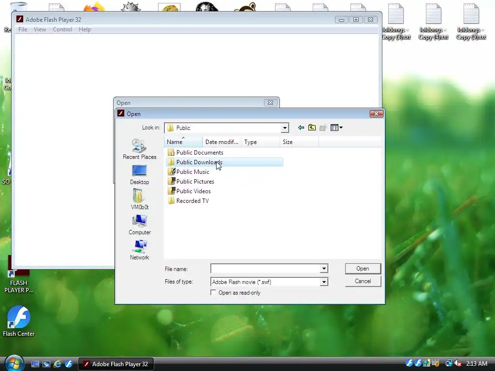495x371 pixels.
Task: Select Recent Places in the places bar
Action: click(x=140, y=149)
